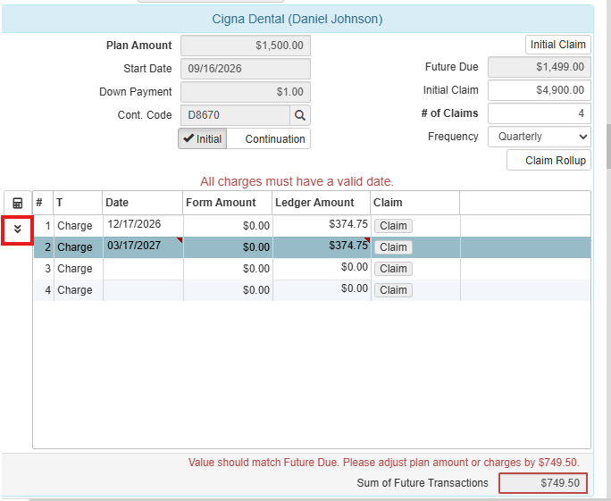Click row 4 Ledger Amount $0.00
This screenshot has width=611, height=501.
tap(322, 290)
